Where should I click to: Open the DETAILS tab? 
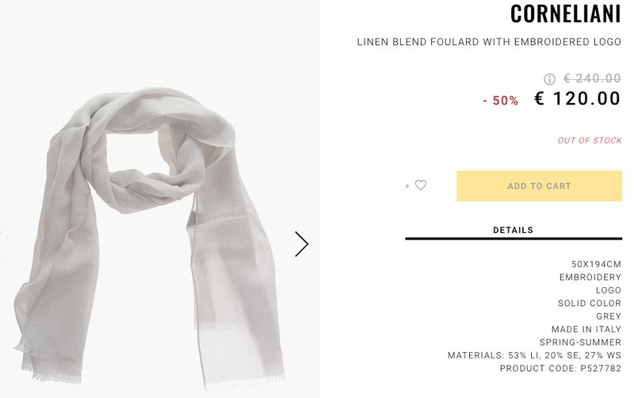[513, 230]
